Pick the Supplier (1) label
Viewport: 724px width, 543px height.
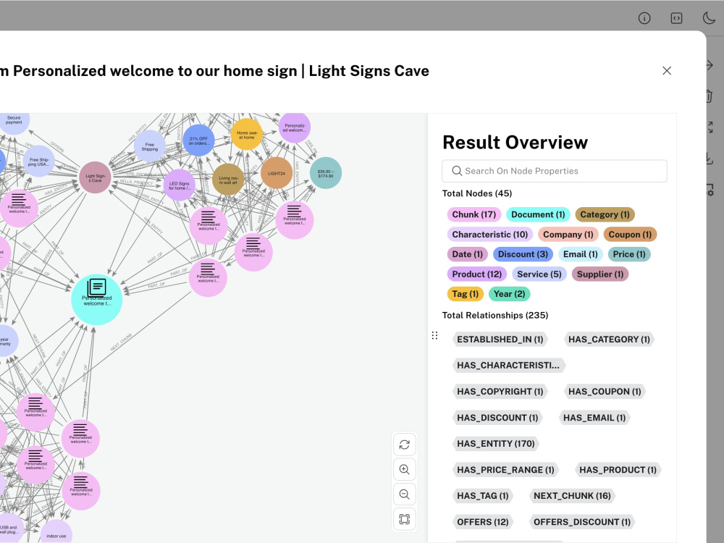coord(599,274)
